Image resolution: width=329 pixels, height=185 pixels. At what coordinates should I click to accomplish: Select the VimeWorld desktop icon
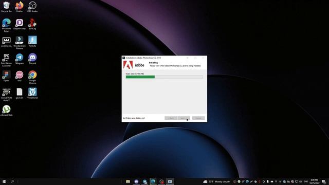pos(32,94)
